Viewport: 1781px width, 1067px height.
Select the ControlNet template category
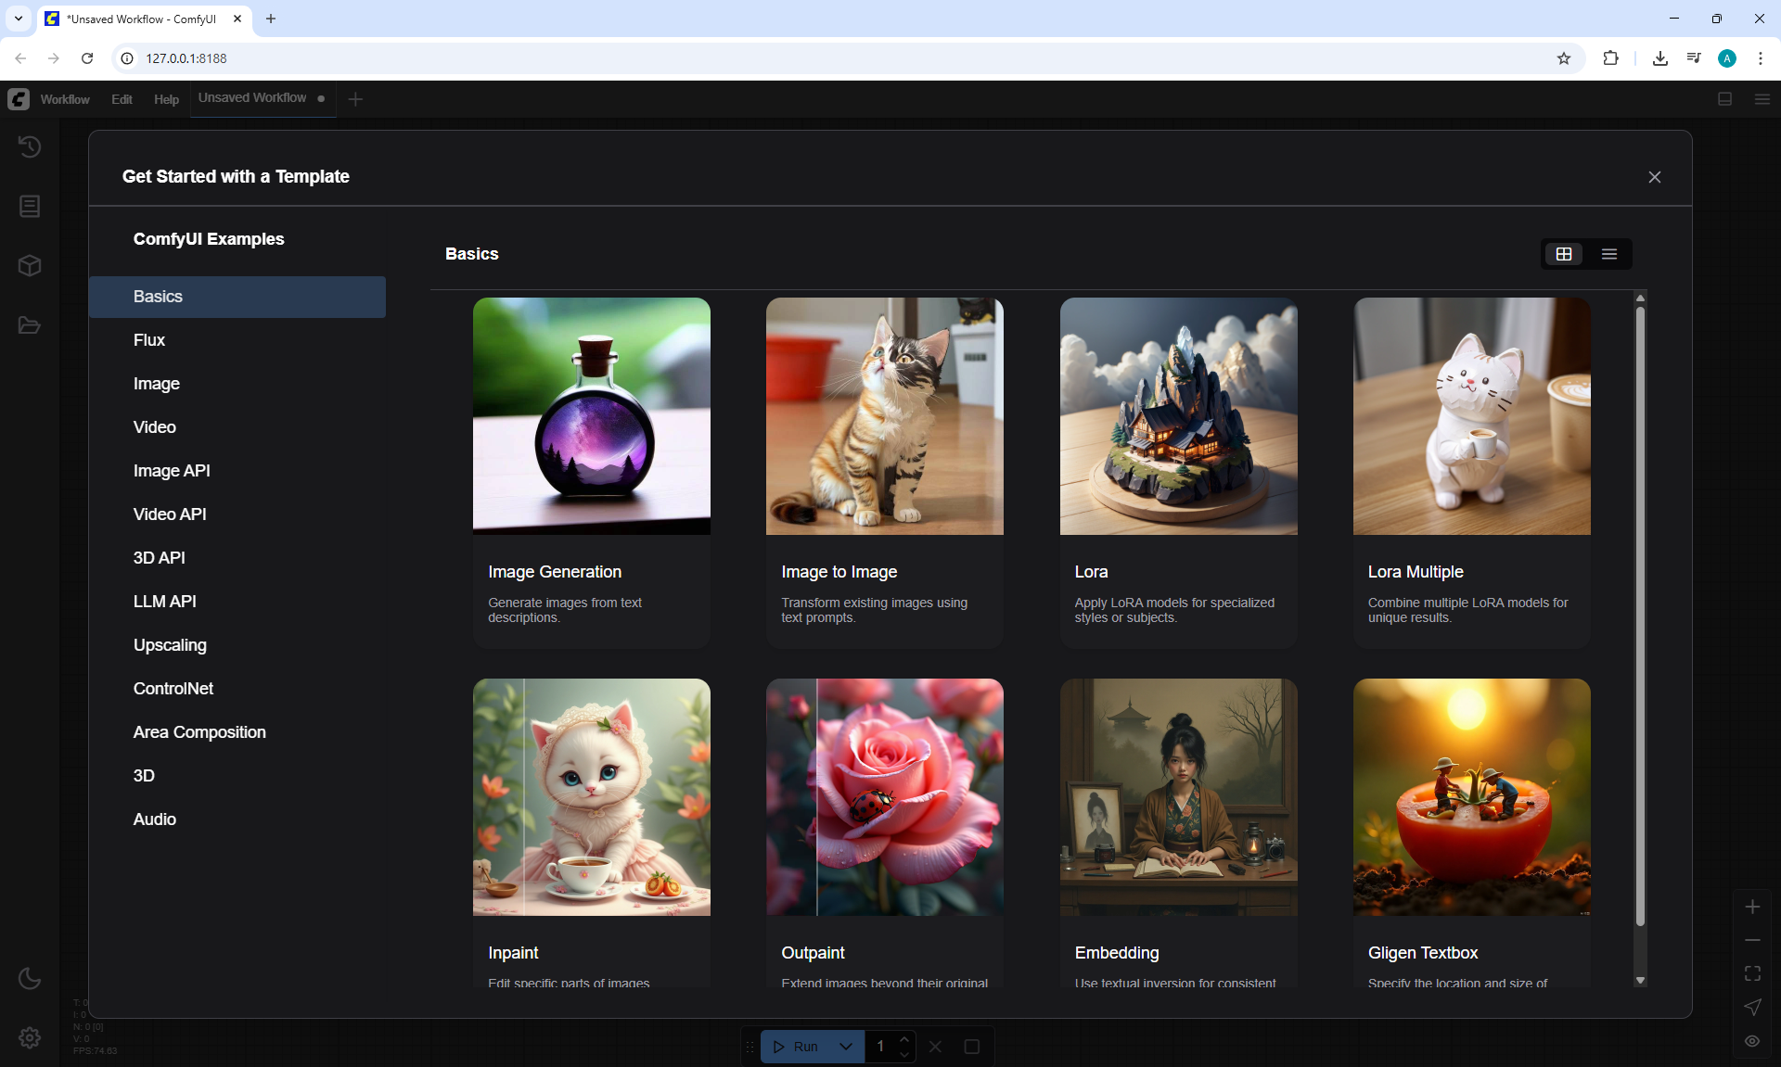point(173,689)
